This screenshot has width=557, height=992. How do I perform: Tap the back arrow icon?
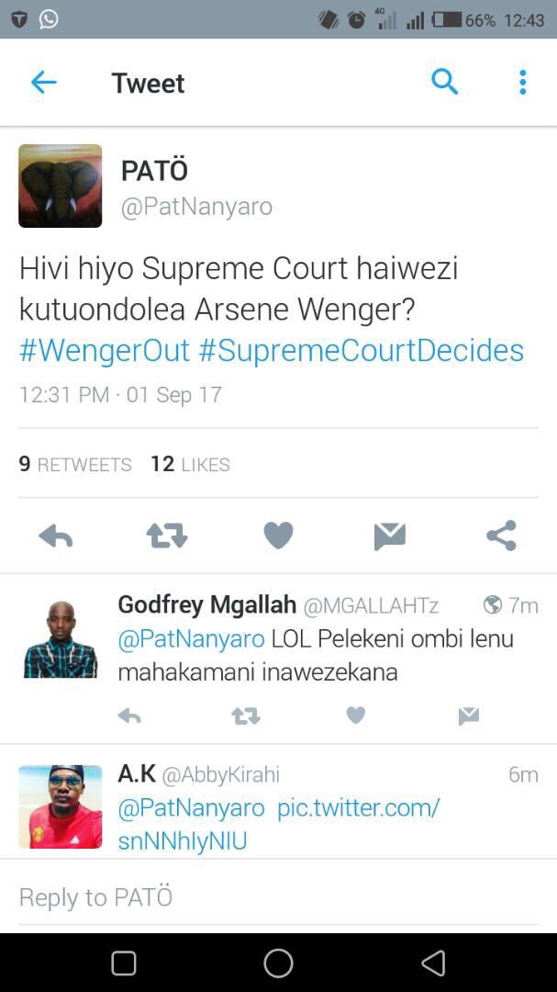click(x=43, y=83)
